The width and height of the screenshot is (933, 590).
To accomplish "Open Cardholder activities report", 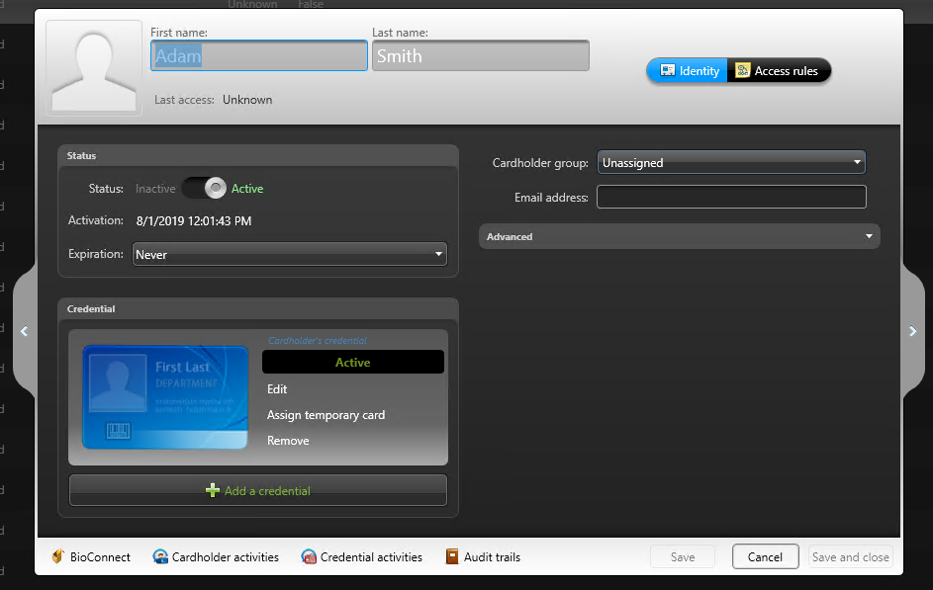I will point(216,556).
